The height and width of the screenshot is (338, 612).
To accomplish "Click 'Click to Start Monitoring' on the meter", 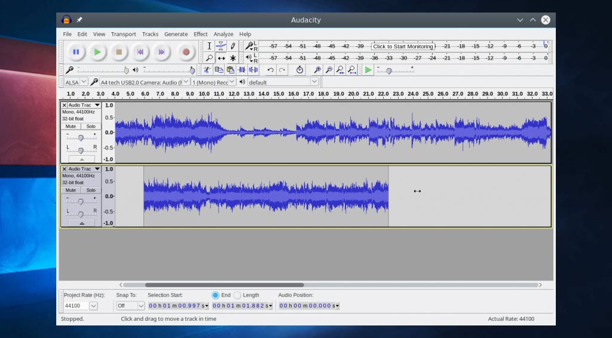I will click(x=403, y=47).
